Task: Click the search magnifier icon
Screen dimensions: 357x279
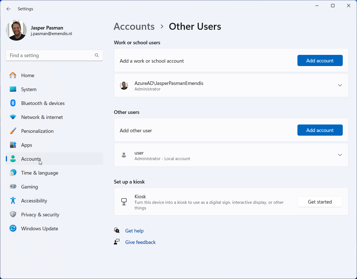Action: pos(97,55)
